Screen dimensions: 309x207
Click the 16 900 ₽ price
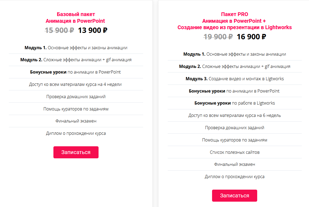coord(251,37)
